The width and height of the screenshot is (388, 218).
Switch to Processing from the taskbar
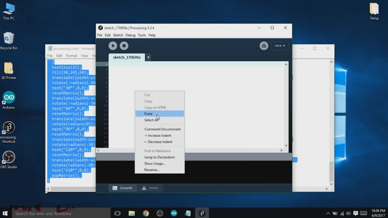tap(202, 213)
